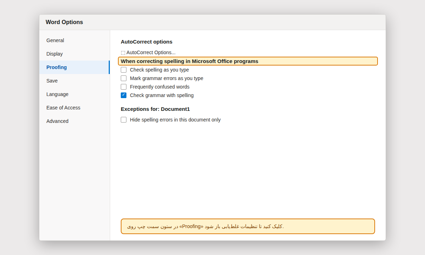
Task: Click the 'When correcting spelling in Microsoft Office programs' heading
Action: (x=189, y=61)
